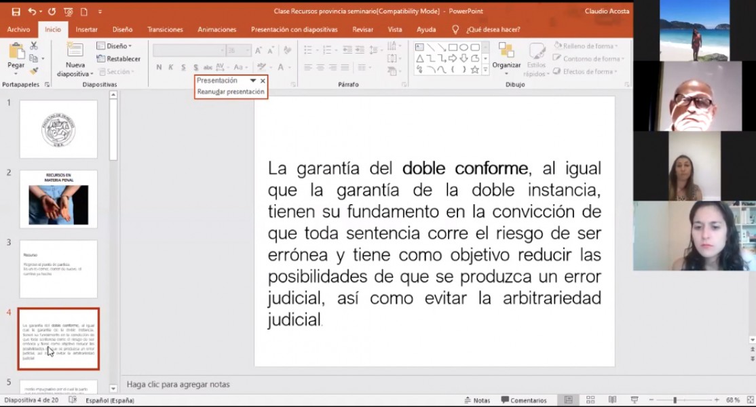Switch to the Diseño ribbon tab
The height and width of the screenshot is (407, 756).
click(122, 29)
